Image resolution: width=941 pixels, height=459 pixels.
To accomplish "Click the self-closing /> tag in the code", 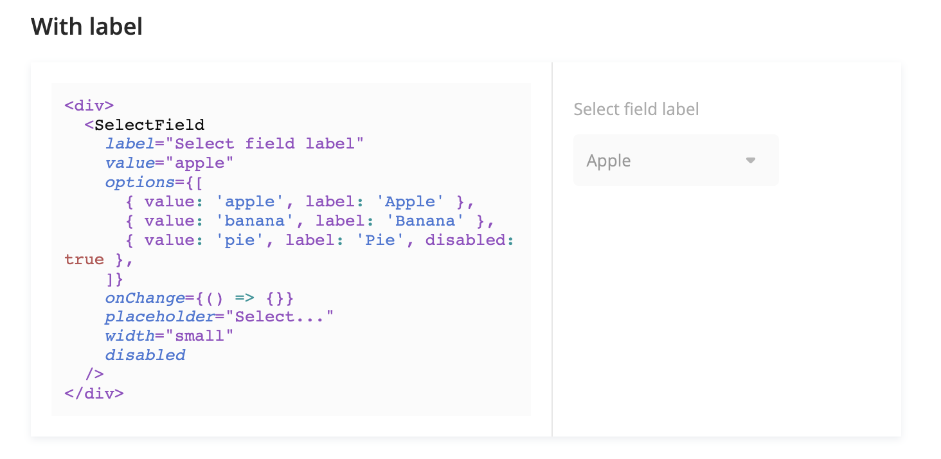I will 94,373.
